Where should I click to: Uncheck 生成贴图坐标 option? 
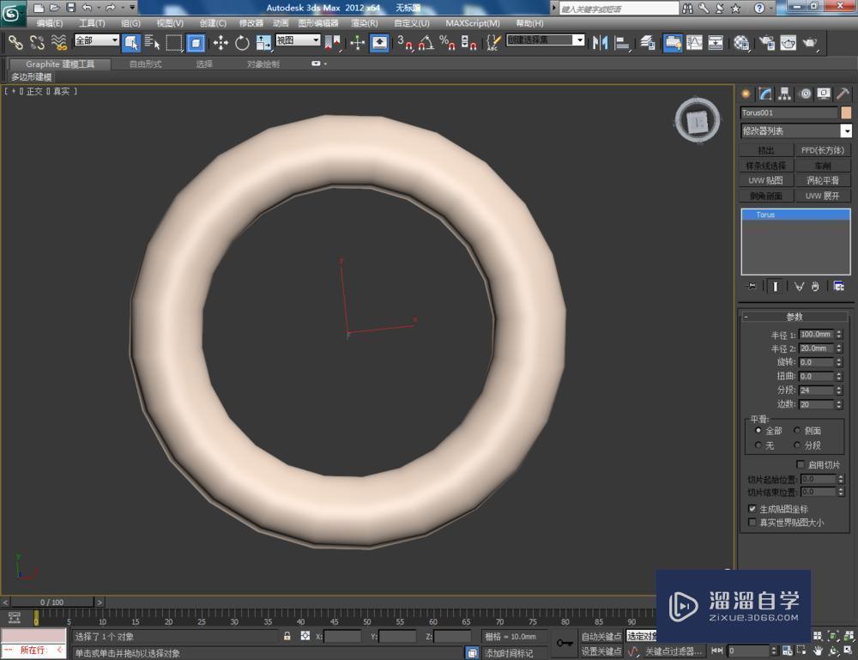click(x=752, y=508)
